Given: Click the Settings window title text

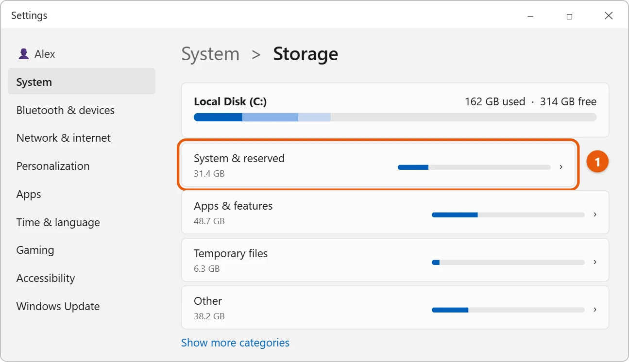Looking at the screenshot, I should [29, 16].
